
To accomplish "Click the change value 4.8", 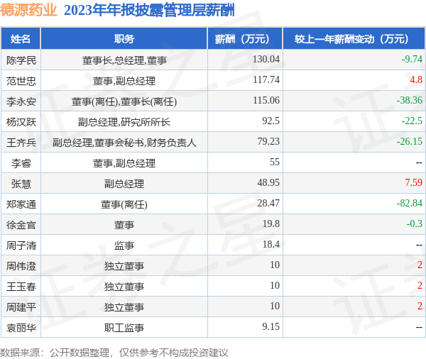I will (416, 79).
